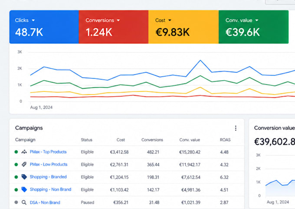Click the ROAS value 4.51

click(x=224, y=190)
